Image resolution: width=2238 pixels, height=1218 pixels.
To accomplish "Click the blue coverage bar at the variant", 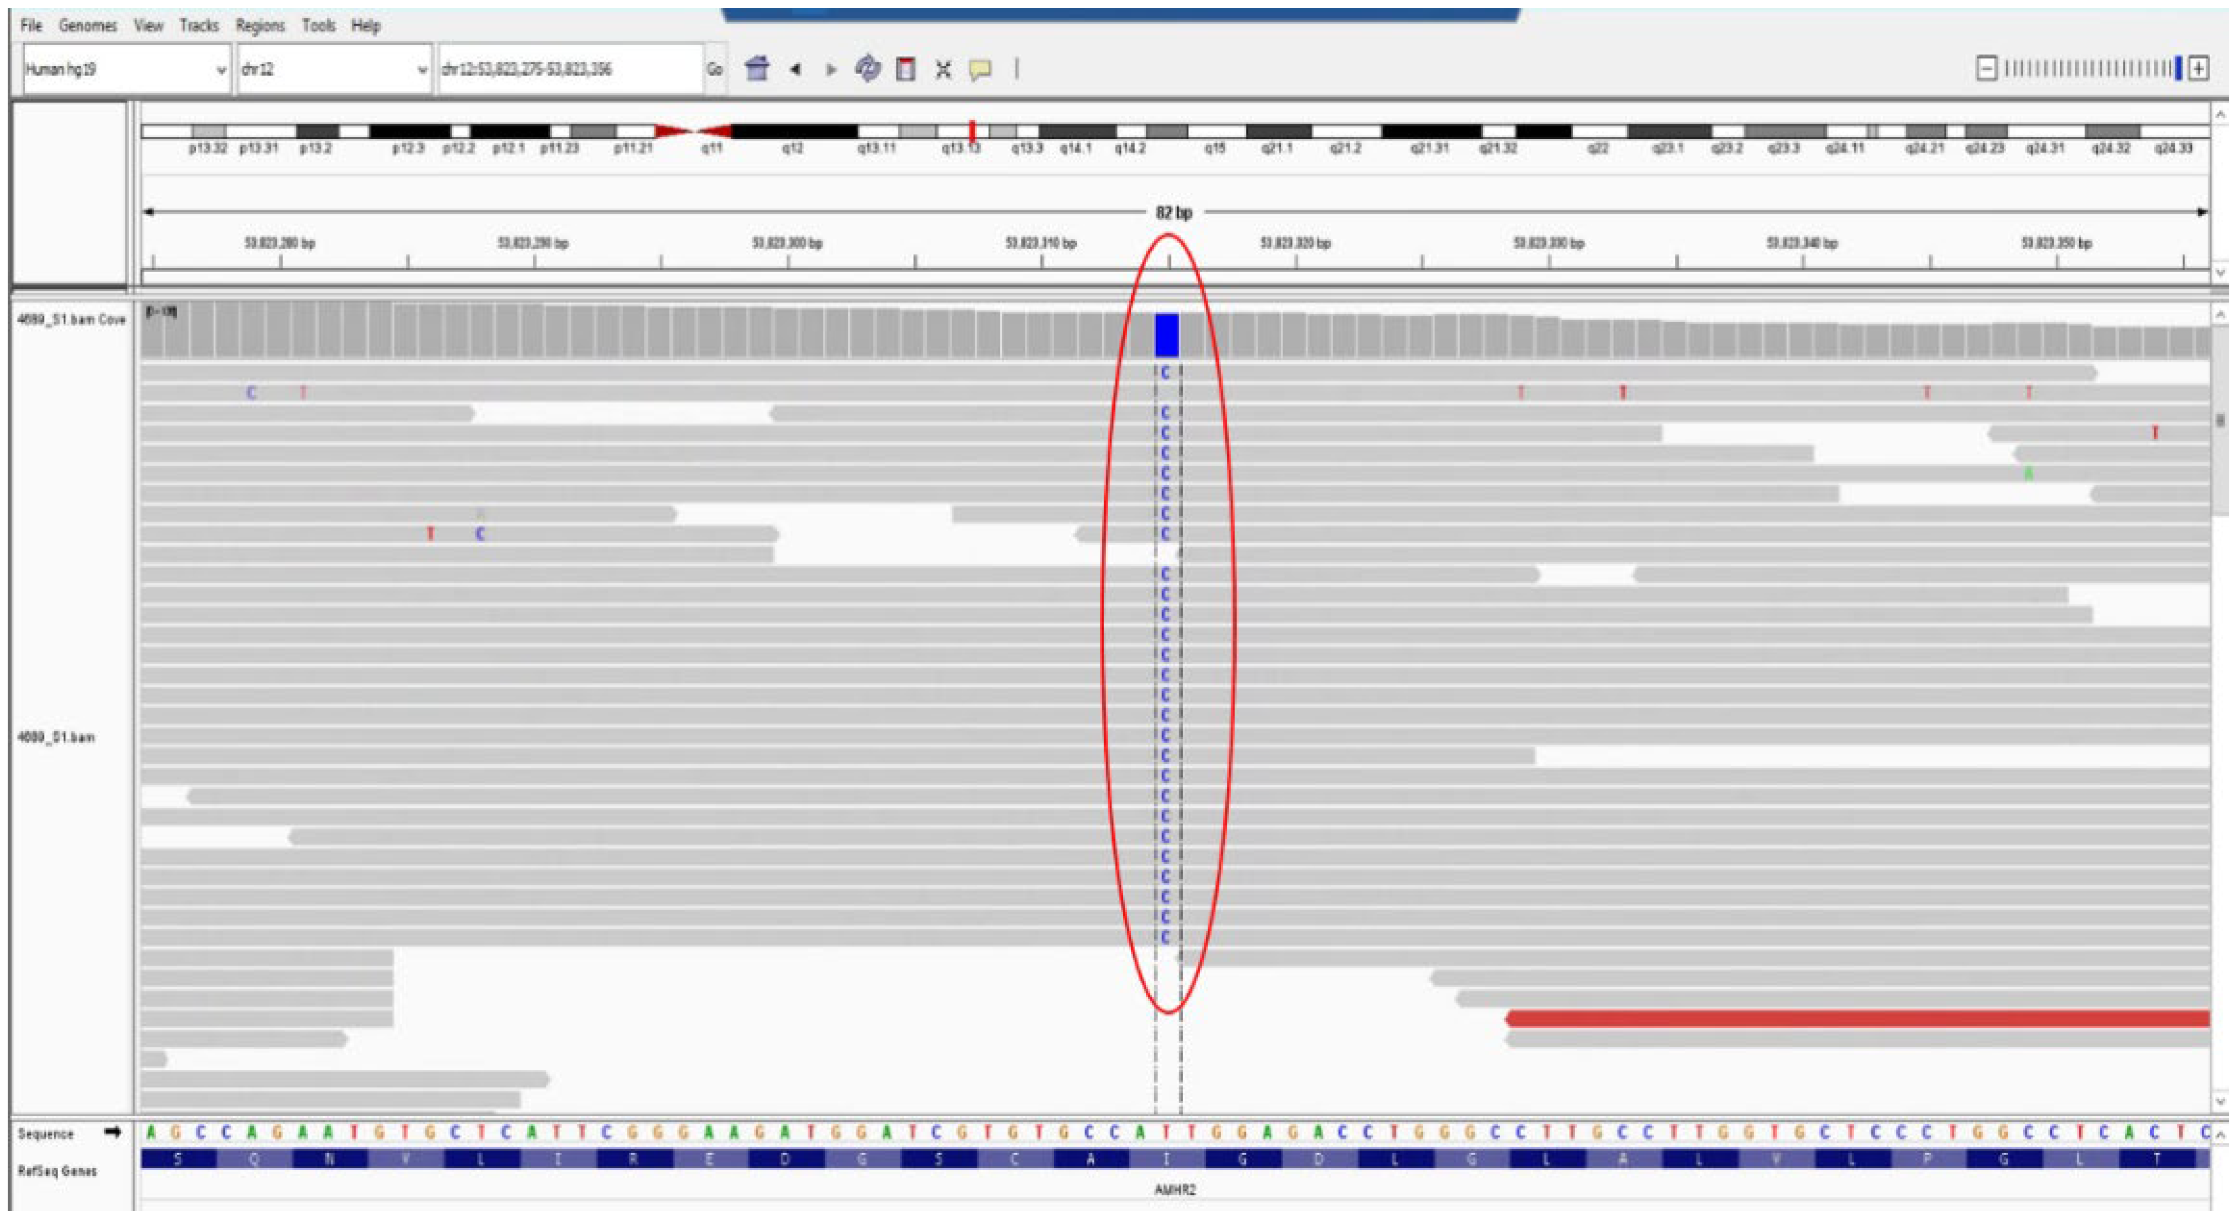I will coord(1167,335).
